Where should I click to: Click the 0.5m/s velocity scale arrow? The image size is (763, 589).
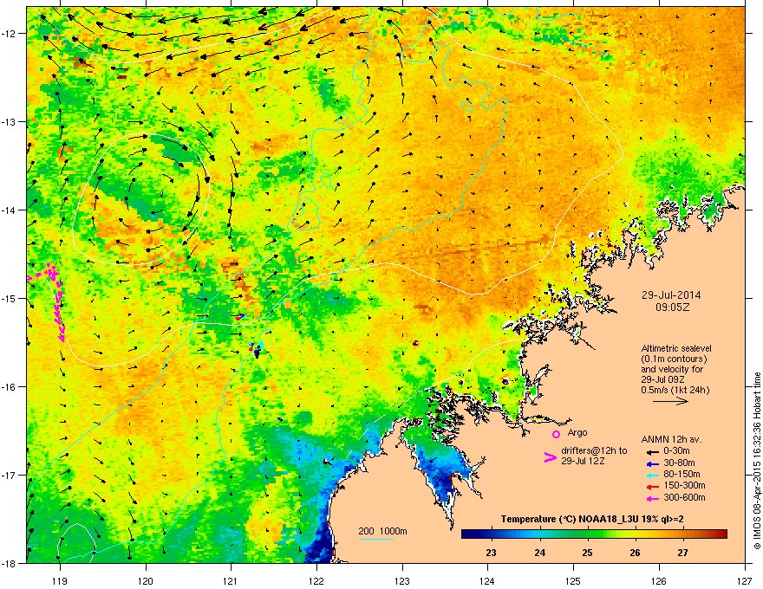tap(670, 401)
